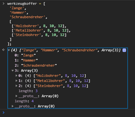135x117 pixels.
Task: Click the italic "Schraubendreher" in the summary line
Action: 80,50
